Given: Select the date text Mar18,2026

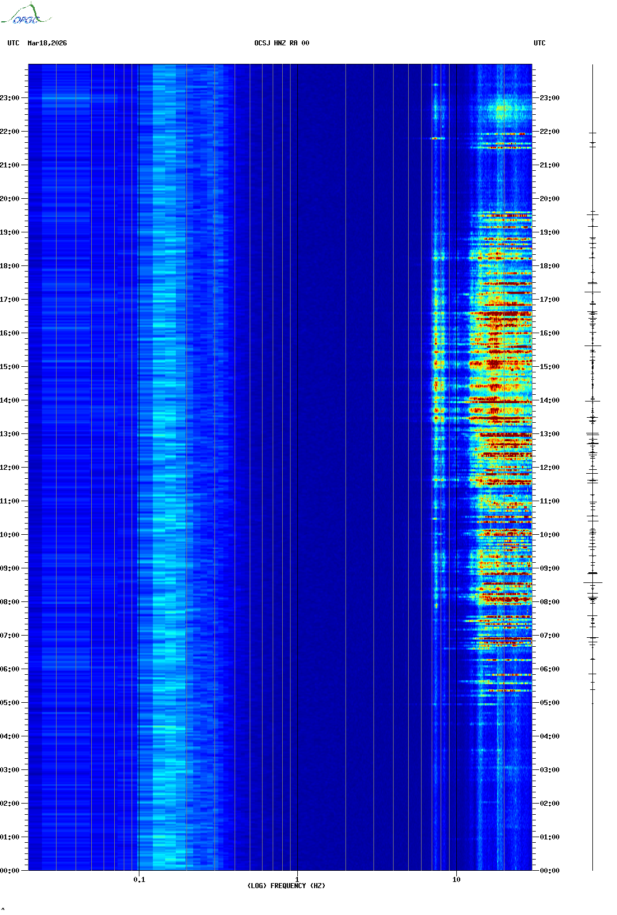Looking at the screenshot, I should pyautogui.click(x=47, y=43).
